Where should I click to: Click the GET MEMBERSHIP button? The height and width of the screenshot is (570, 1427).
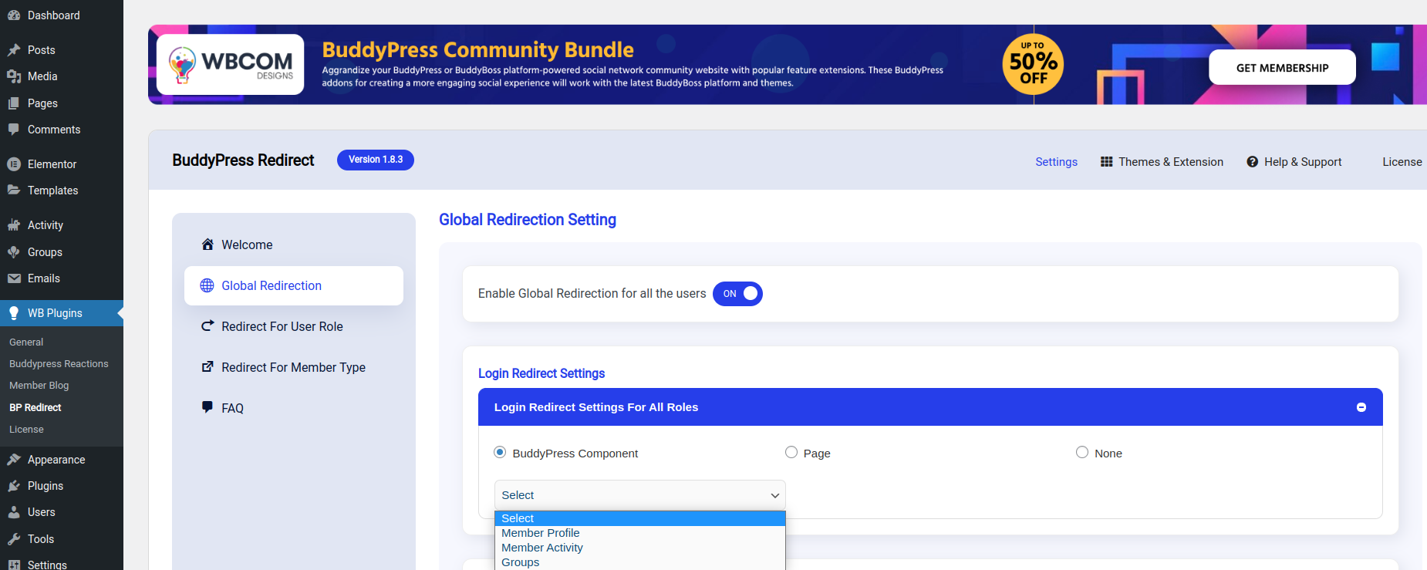pyautogui.click(x=1282, y=68)
